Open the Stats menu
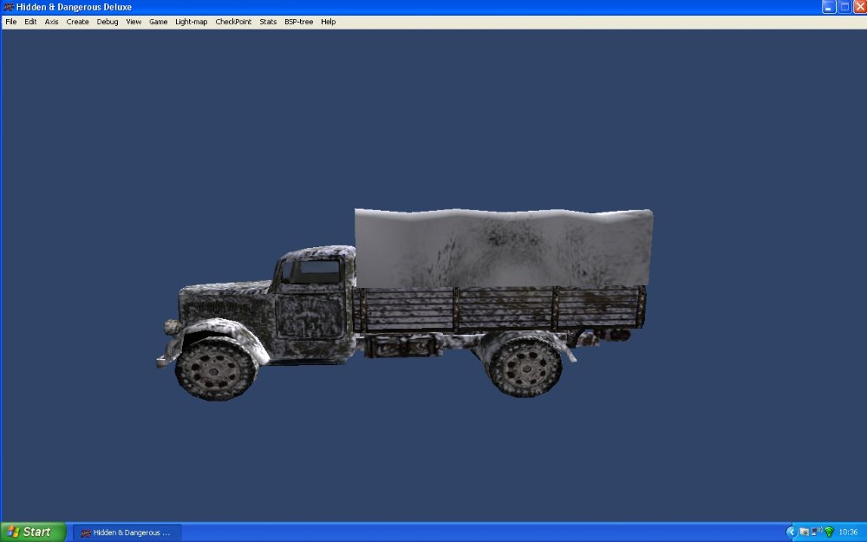Image resolution: width=867 pixels, height=542 pixels. pyautogui.click(x=268, y=22)
